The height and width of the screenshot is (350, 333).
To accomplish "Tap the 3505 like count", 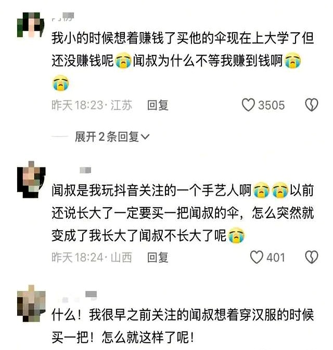I will [272, 105].
